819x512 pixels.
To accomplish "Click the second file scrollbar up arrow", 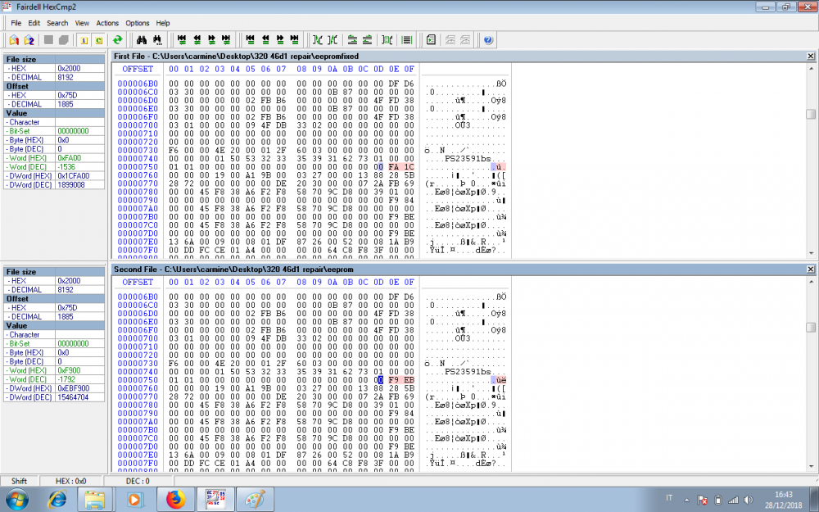I will pyautogui.click(x=811, y=282).
